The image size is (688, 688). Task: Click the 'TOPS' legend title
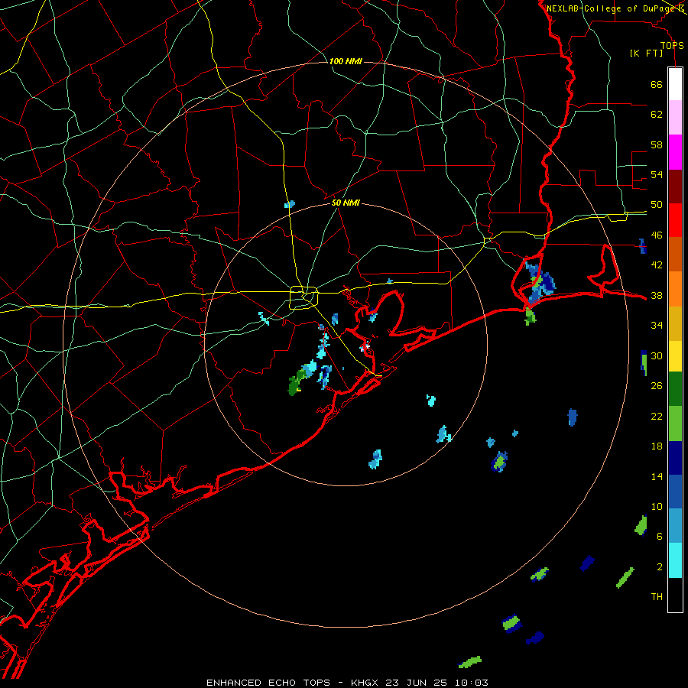pyautogui.click(x=672, y=46)
